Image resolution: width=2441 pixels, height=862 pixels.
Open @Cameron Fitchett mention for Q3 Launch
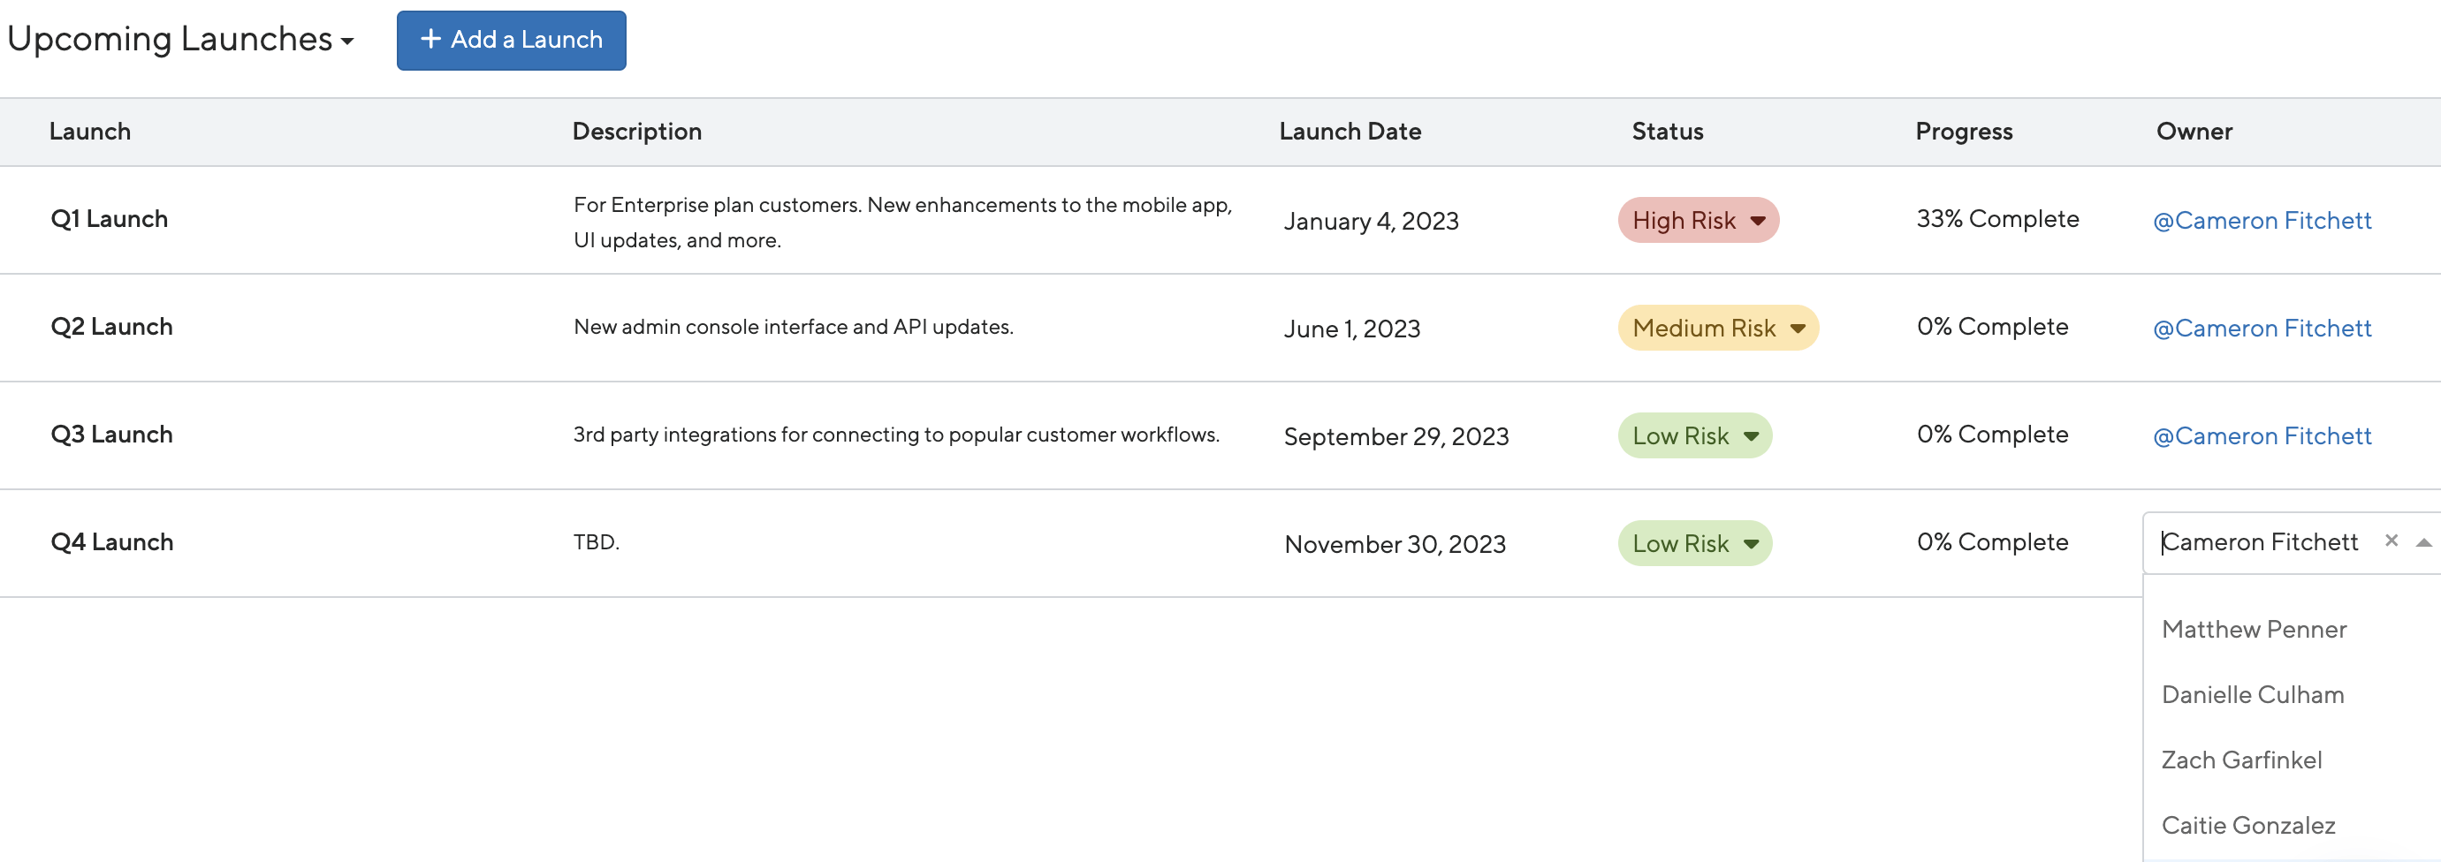click(2261, 435)
